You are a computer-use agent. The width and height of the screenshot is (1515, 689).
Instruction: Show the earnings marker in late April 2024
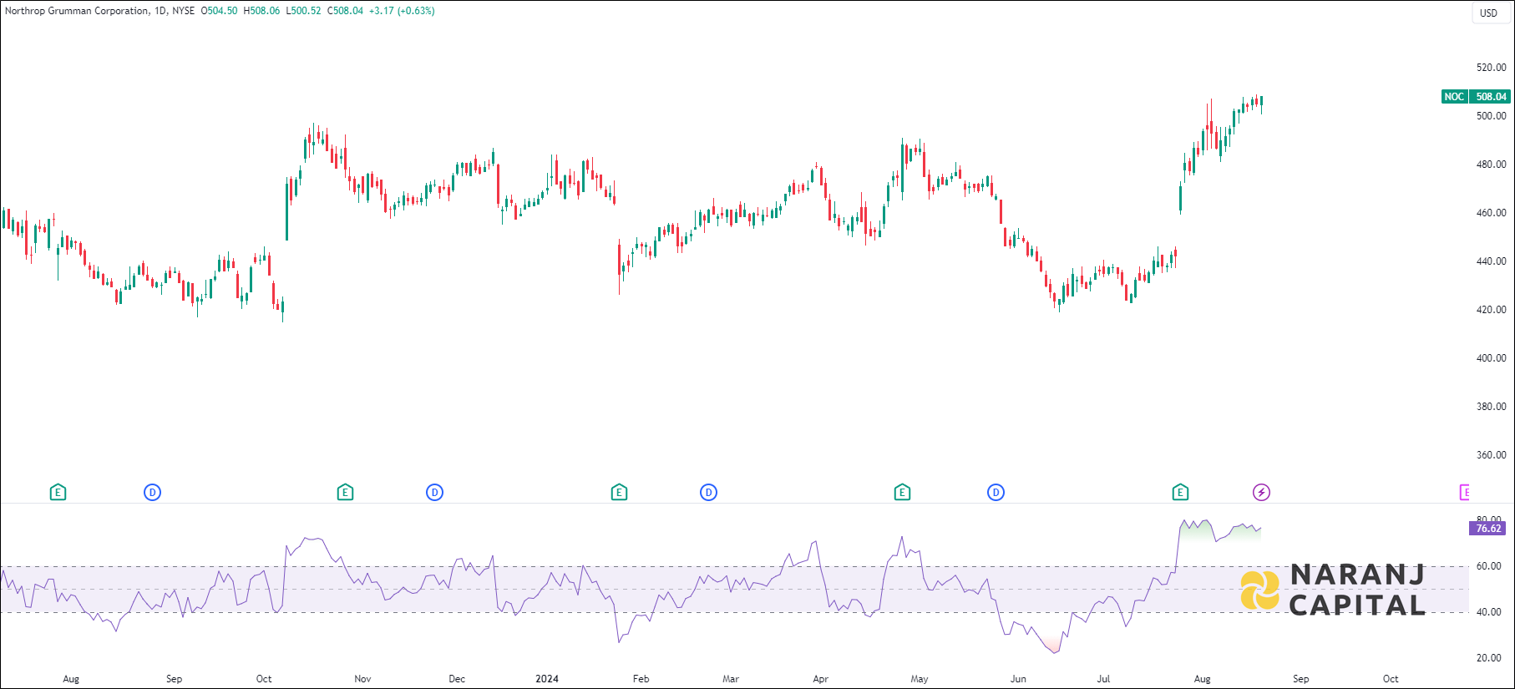click(902, 493)
